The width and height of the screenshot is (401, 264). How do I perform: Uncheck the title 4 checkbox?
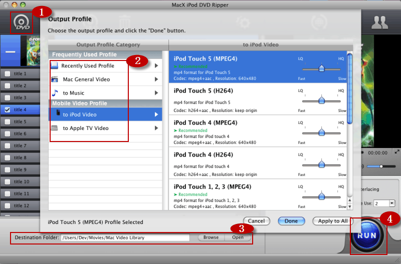(x=8, y=109)
